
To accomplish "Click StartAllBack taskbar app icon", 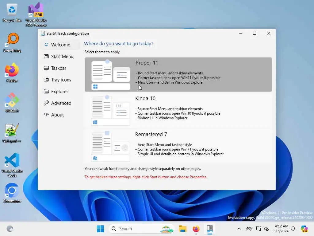I will (209, 229).
